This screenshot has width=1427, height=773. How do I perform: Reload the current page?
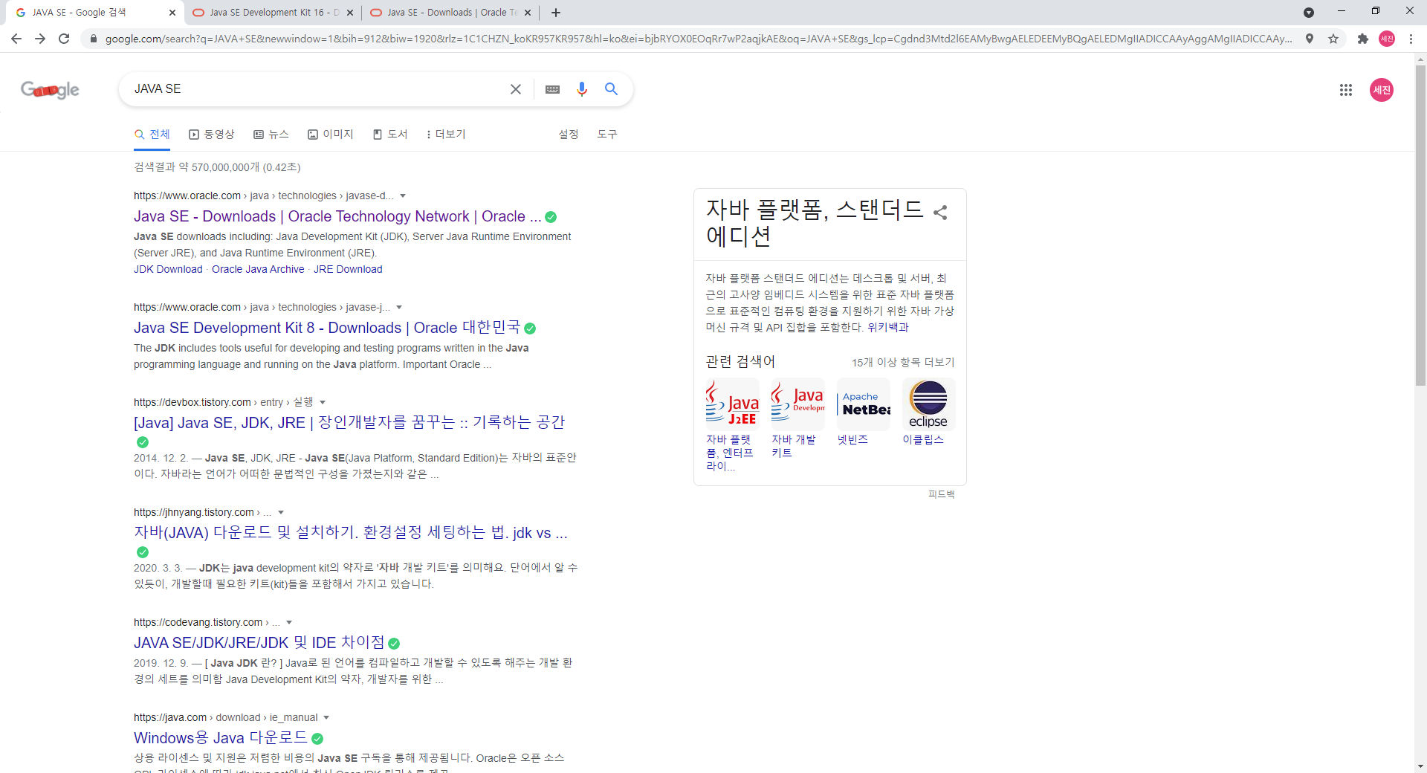tap(64, 39)
